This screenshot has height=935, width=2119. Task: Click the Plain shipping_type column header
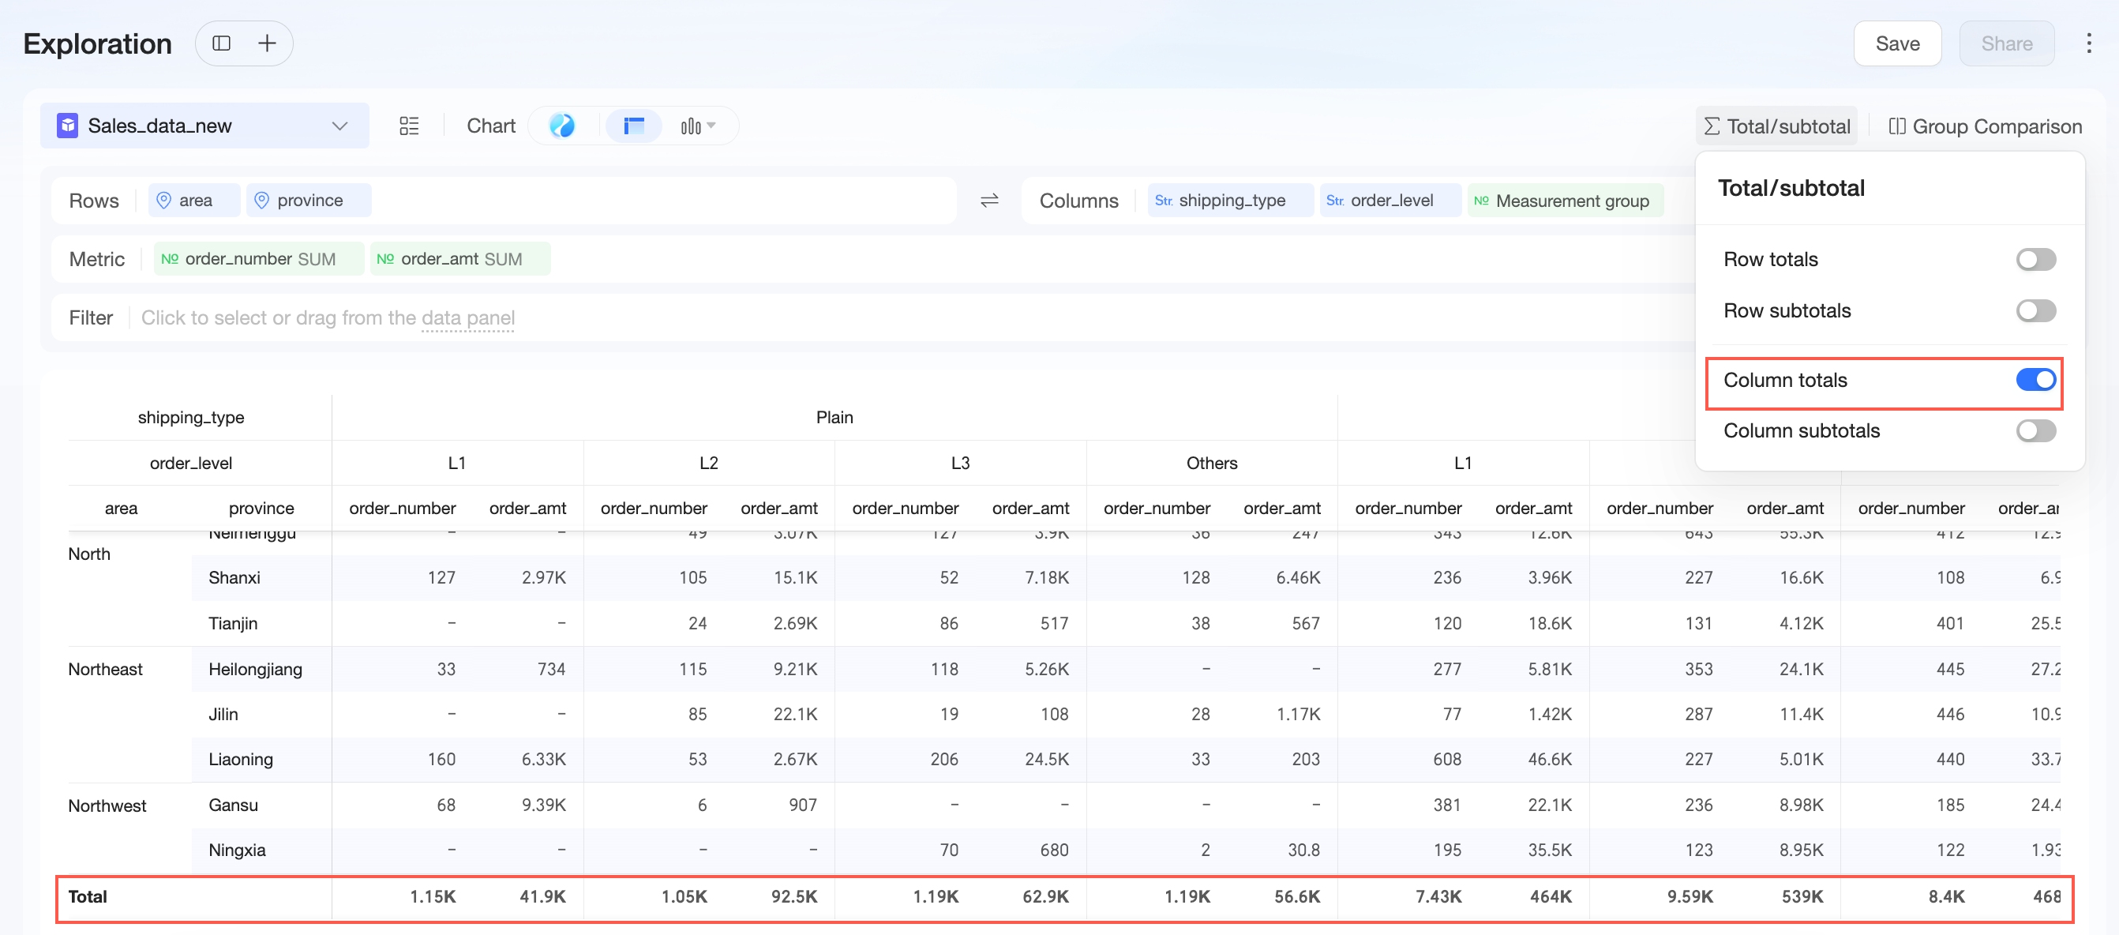click(x=834, y=417)
